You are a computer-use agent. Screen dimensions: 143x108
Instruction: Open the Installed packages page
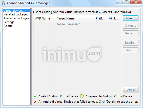click(x=16, y=14)
